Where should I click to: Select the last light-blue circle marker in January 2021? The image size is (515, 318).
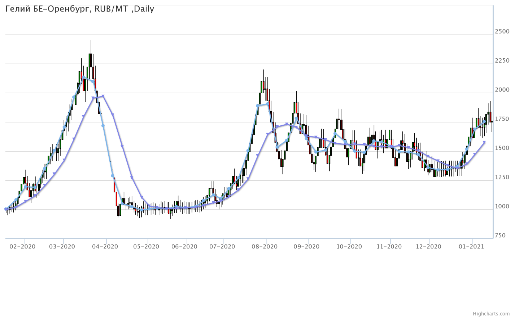(x=484, y=122)
